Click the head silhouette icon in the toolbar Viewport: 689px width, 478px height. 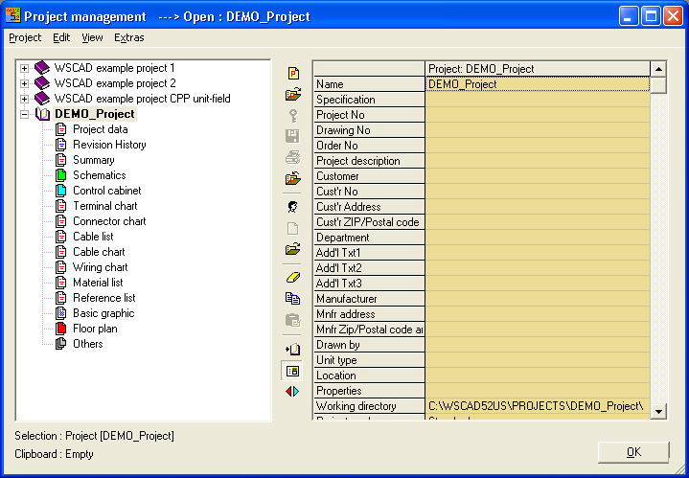292,207
